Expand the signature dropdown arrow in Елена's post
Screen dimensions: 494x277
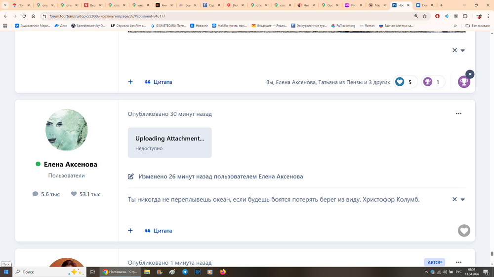pos(463,200)
